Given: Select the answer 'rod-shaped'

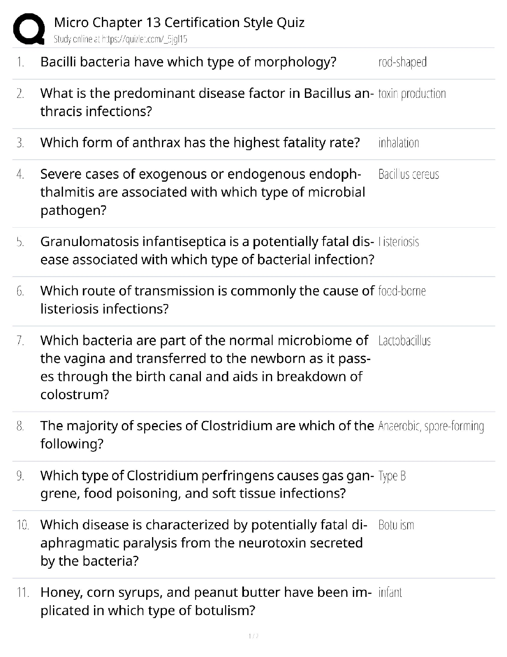Looking at the screenshot, I should pos(402,62).
